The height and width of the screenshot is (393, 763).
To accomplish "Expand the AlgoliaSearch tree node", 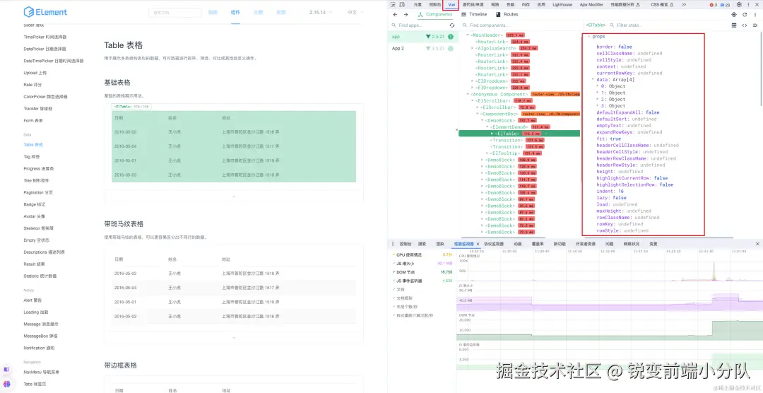I will tap(473, 48).
